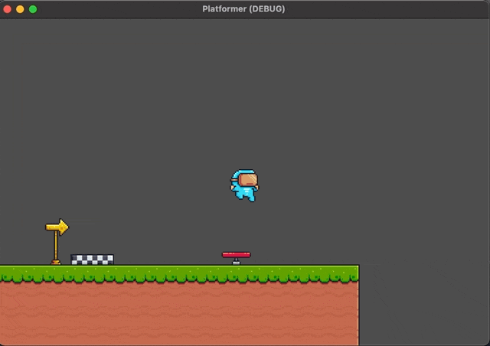
Task: Maximize the window using the green button
Action: click(33, 9)
